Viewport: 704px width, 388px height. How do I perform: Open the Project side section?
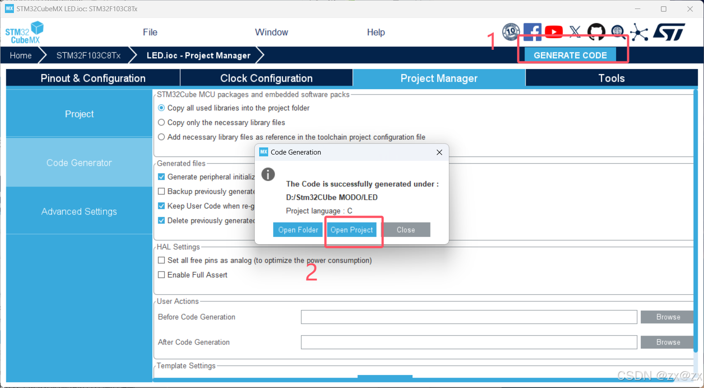(79, 114)
